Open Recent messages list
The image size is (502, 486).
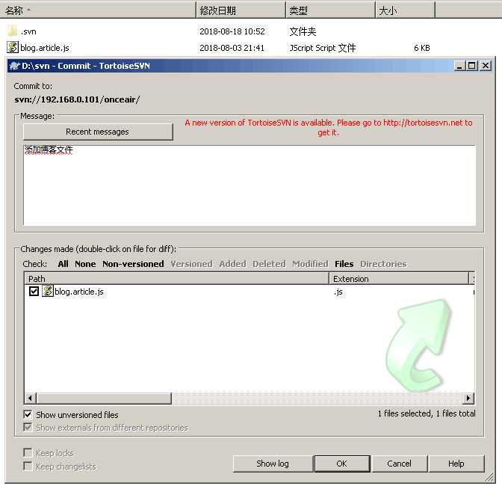98,132
